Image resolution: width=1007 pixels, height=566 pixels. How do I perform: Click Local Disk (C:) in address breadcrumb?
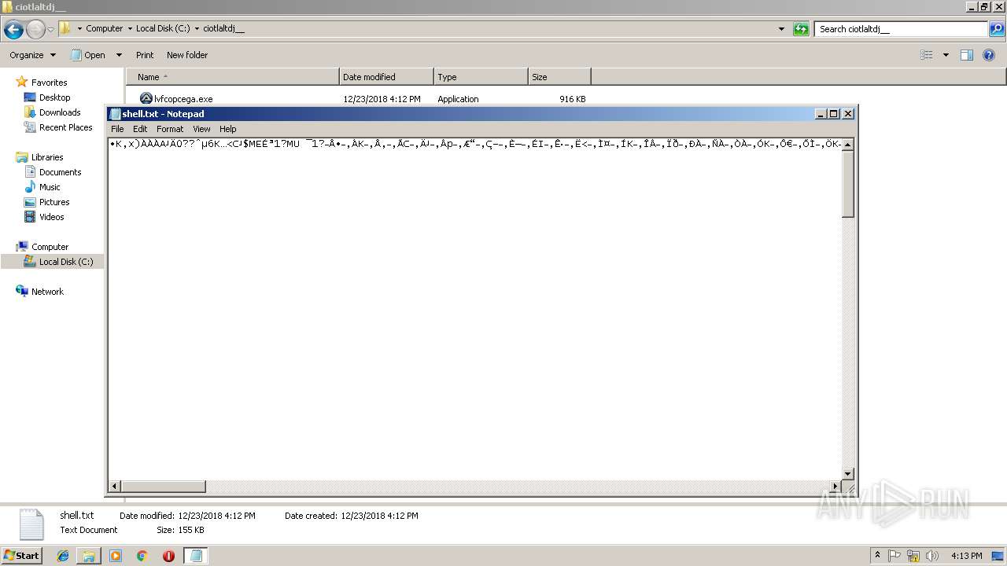(162, 29)
